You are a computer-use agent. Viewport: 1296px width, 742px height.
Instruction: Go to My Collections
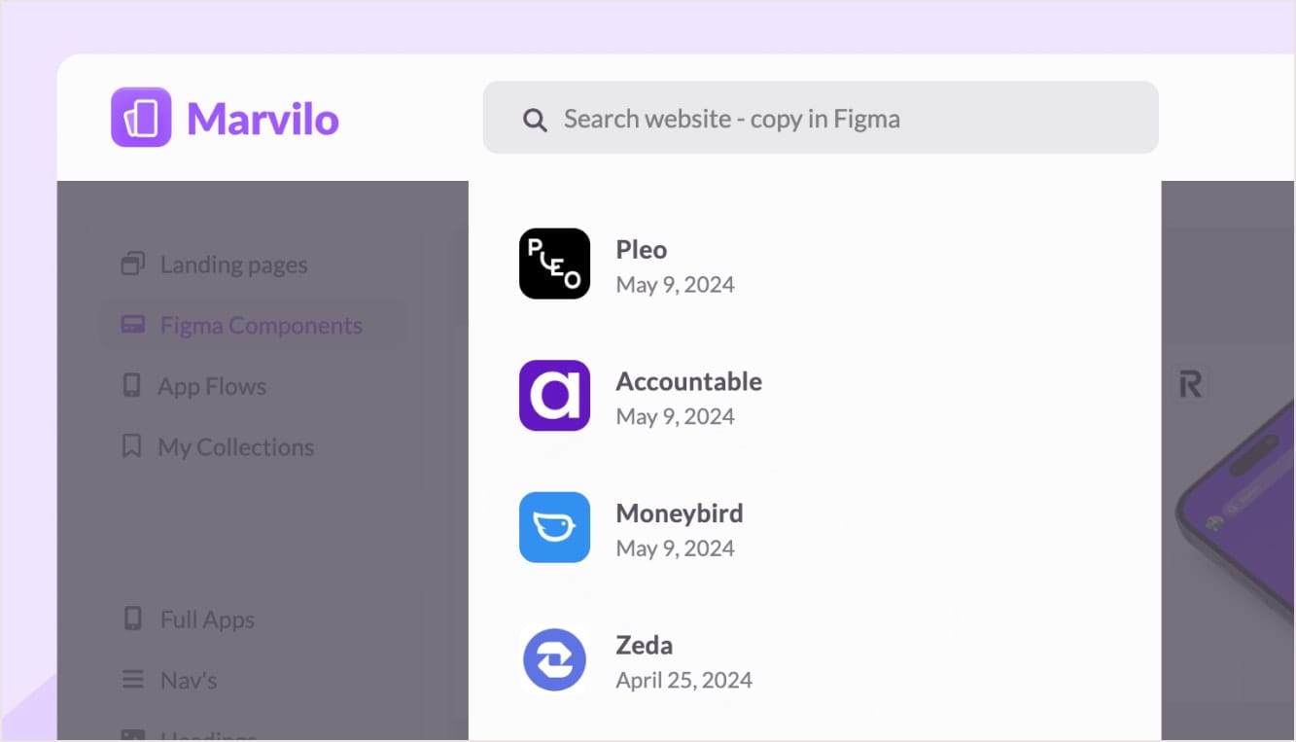click(236, 447)
